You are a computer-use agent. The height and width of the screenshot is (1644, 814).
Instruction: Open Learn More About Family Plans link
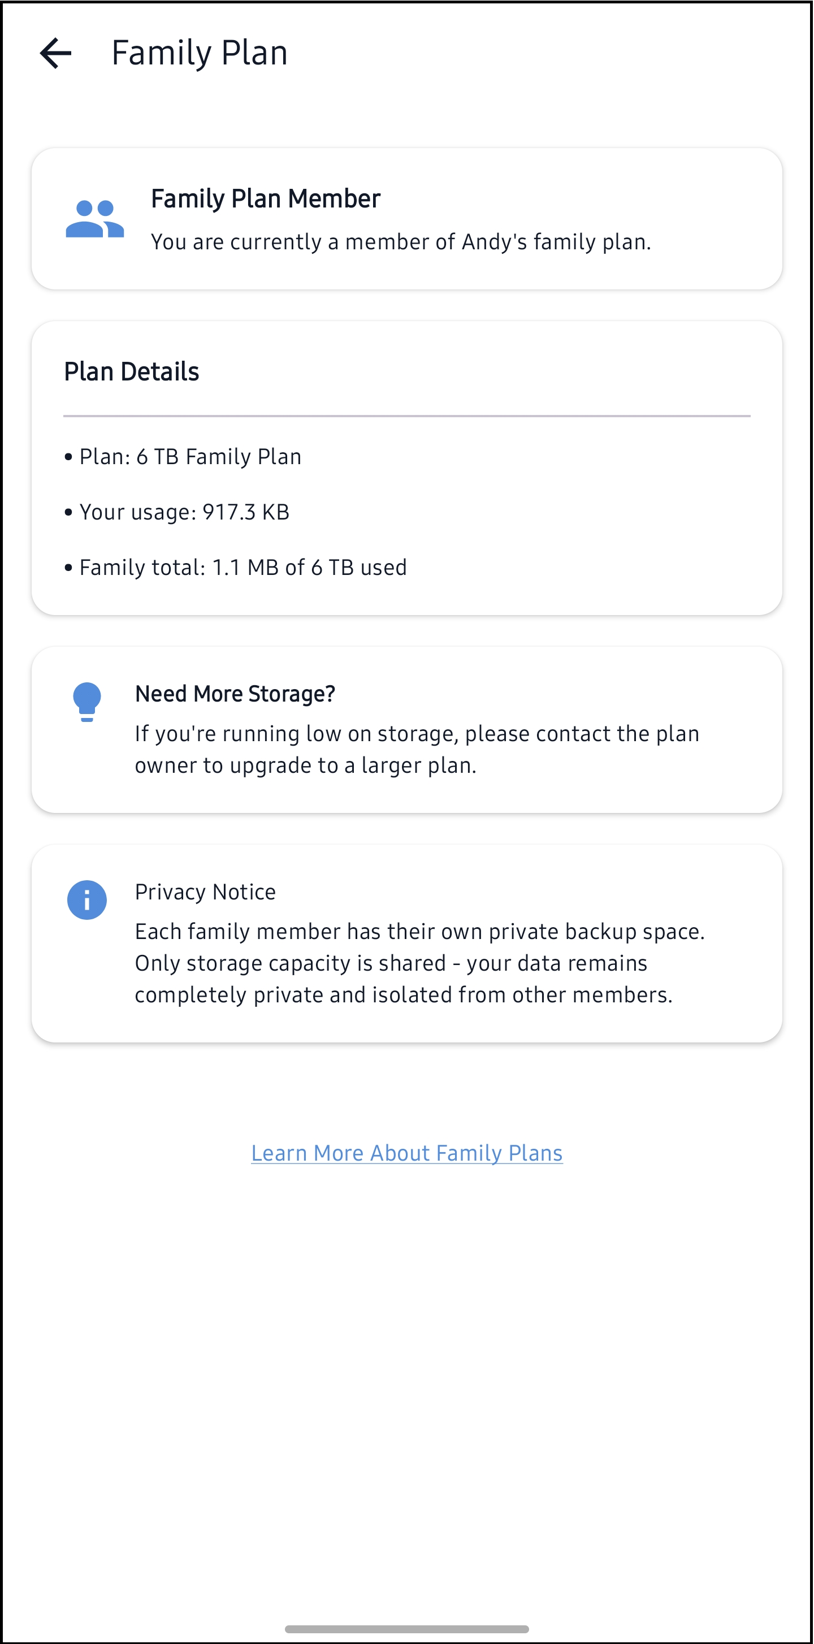pyautogui.click(x=406, y=1153)
